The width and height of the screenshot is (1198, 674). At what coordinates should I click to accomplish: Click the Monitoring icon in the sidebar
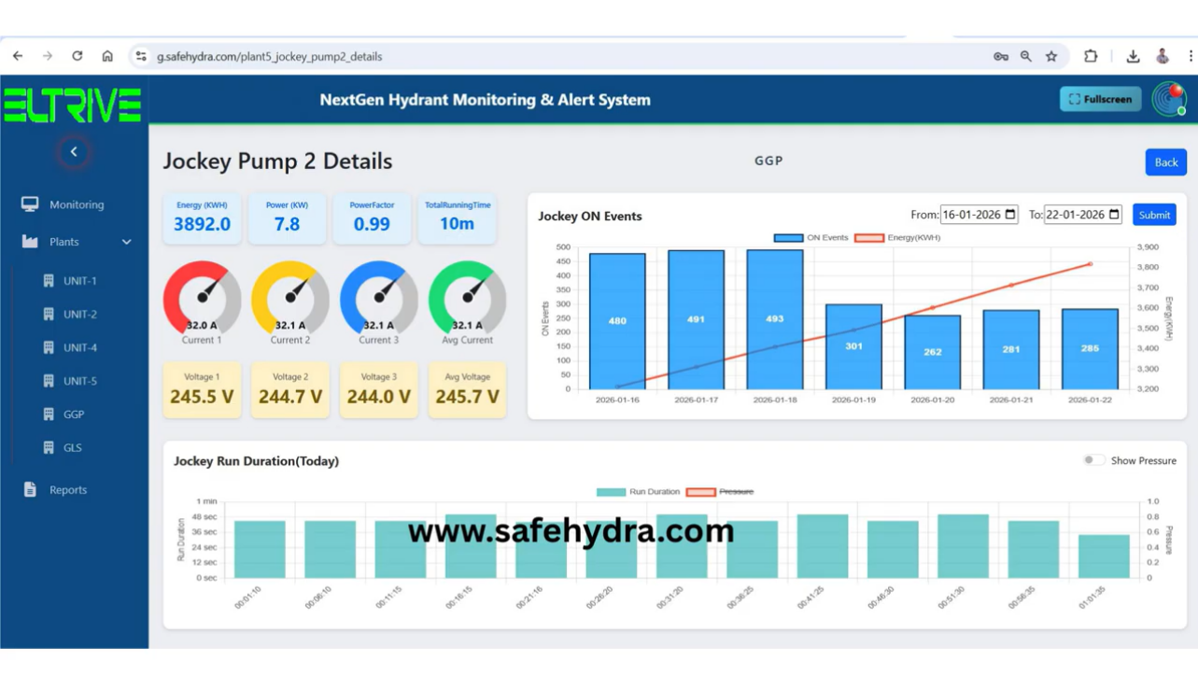[28, 204]
